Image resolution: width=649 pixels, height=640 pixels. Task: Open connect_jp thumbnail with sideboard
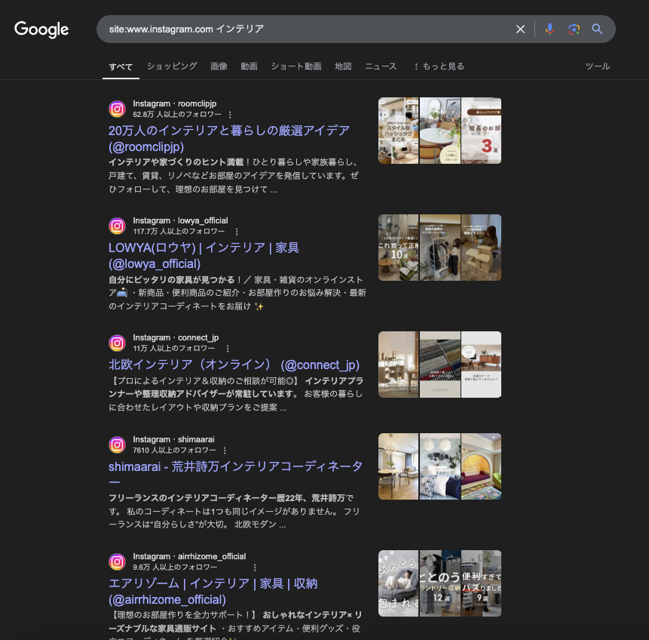tap(482, 365)
